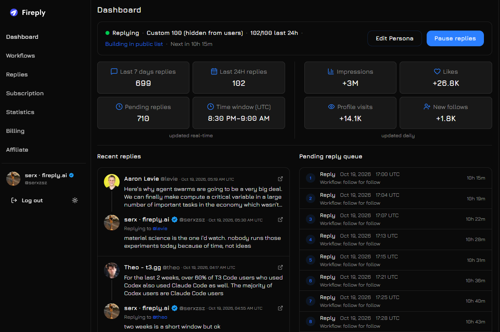Click the 10h 22m countdown text
Screen dimensions: 500x332
tap(475, 219)
